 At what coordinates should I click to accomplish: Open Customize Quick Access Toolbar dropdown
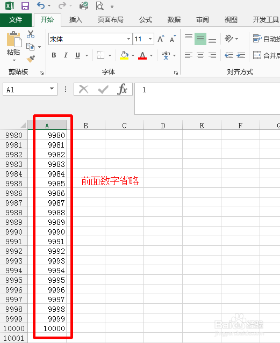click(x=112, y=6)
